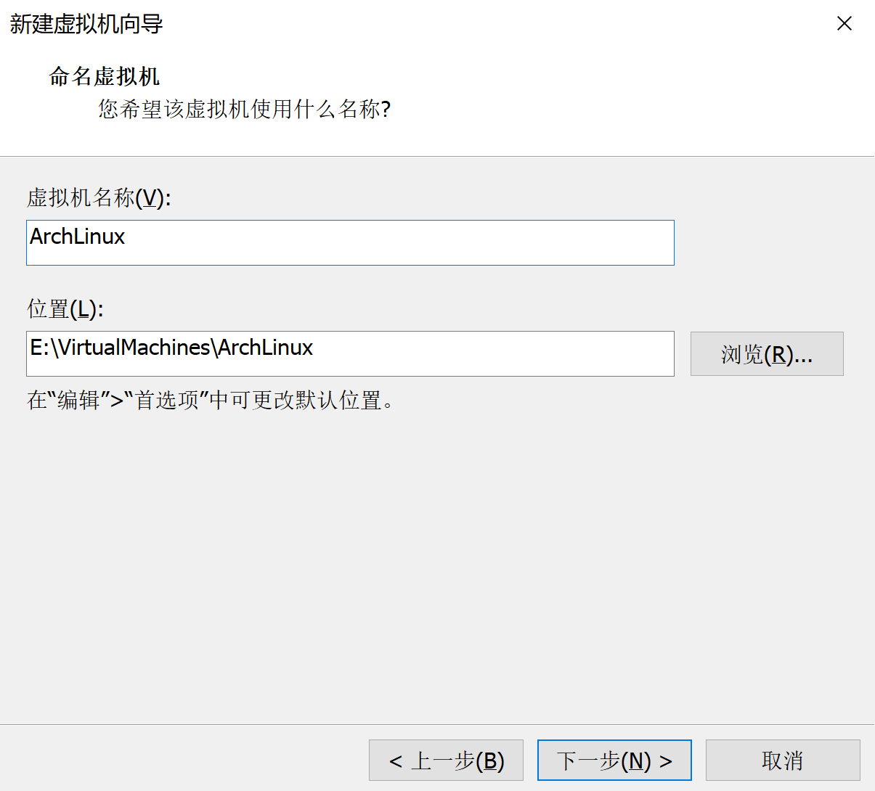Cancel the wizard with 取消 button
875x791 pixels.
coord(782,761)
